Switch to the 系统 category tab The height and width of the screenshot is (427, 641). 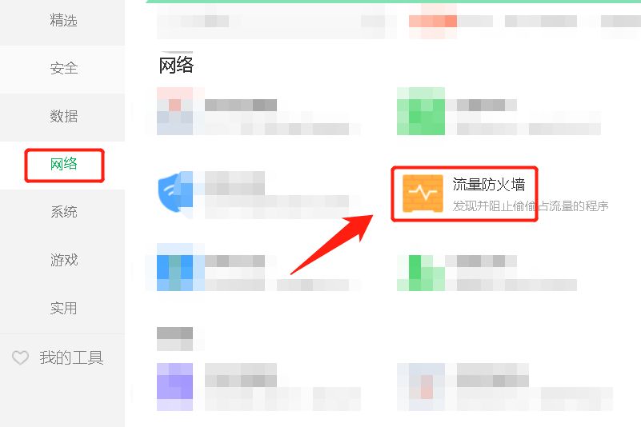point(62,212)
